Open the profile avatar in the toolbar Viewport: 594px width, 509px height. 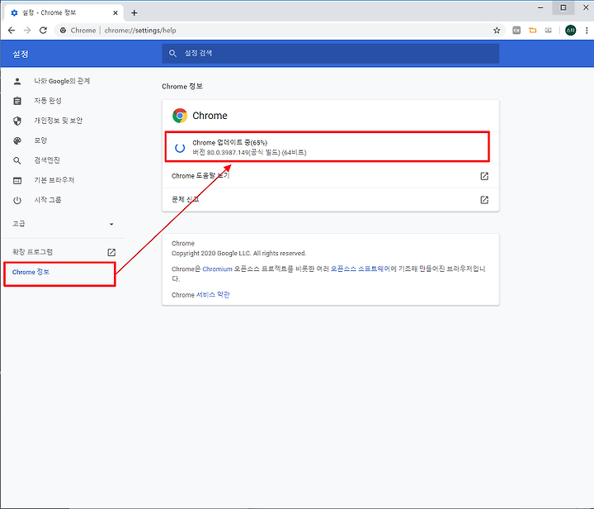570,31
